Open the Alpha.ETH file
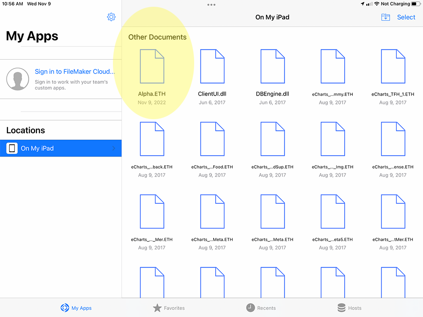Image resolution: width=423 pixels, height=317 pixels. (152, 66)
